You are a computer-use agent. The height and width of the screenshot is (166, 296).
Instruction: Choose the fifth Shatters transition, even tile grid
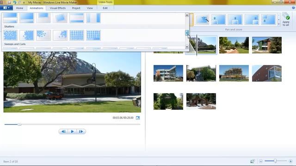point(77,35)
